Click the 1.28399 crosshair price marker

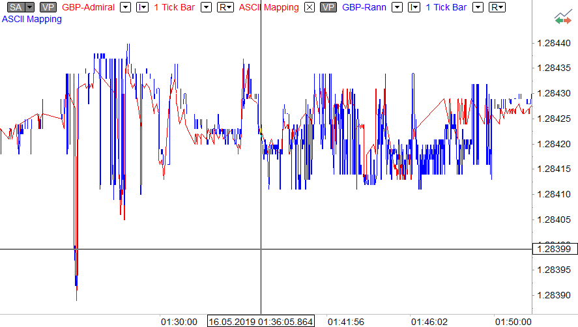pyautogui.click(x=555, y=249)
